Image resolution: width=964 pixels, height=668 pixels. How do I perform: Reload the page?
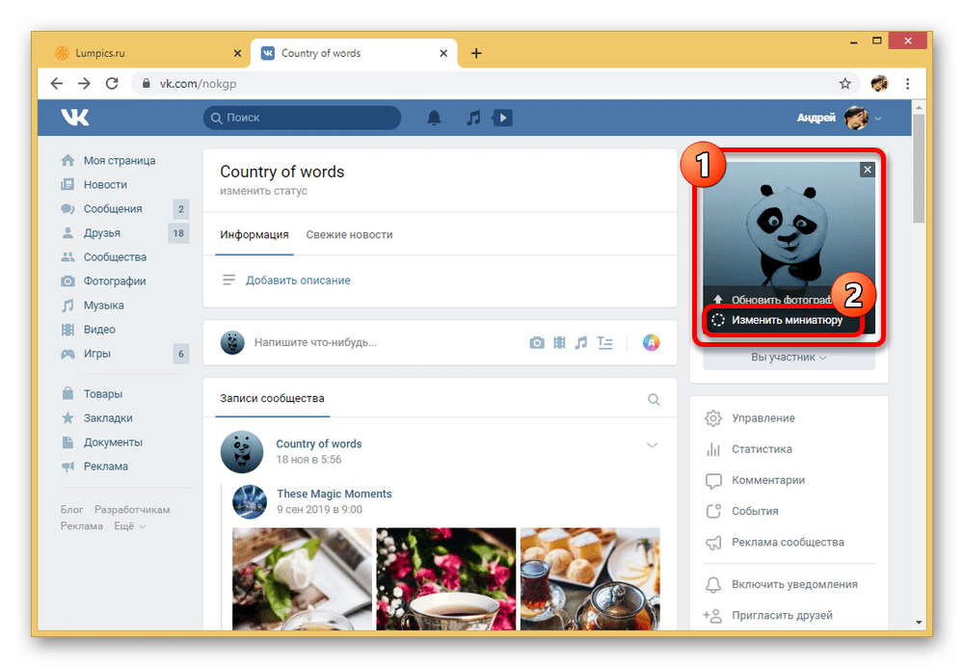(112, 84)
